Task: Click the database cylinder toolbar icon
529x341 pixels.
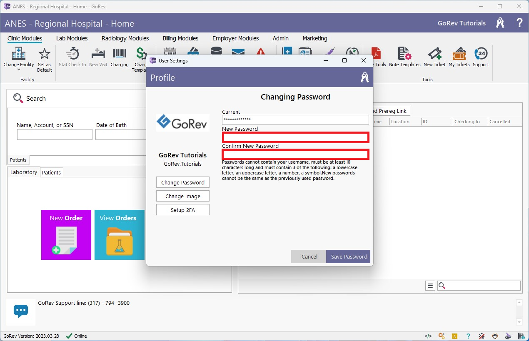Action: 216,51
